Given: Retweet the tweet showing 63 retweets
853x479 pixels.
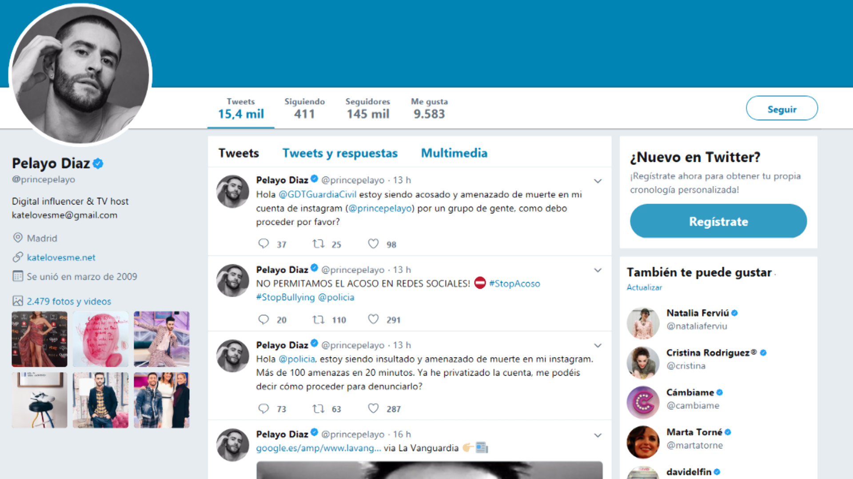Looking at the screenshot, I should (318, 408).
